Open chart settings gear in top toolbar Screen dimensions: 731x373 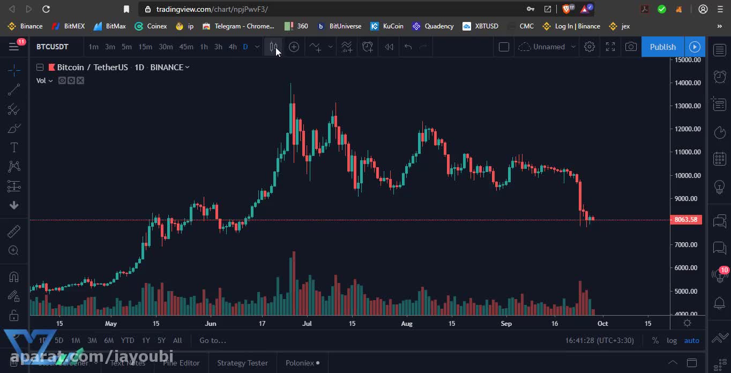tap(590, 47)
